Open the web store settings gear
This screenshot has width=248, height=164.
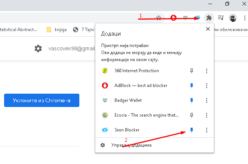[38, 48]
